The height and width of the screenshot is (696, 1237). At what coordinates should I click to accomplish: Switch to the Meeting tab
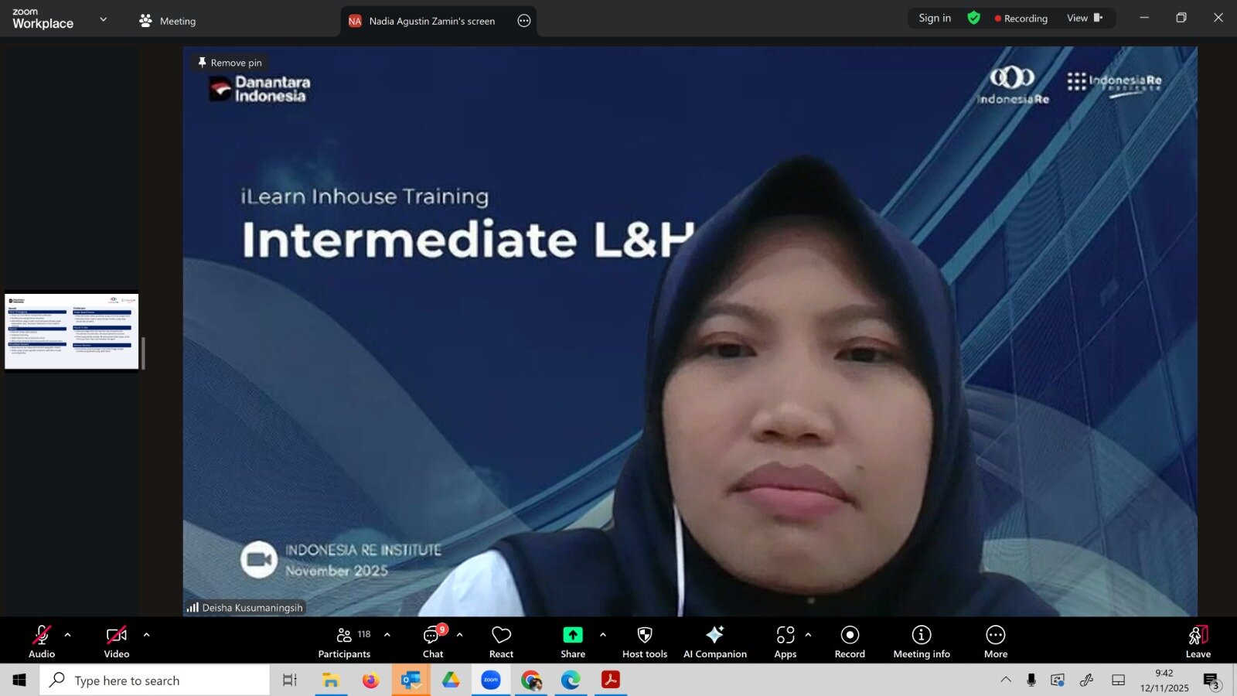[168, 21]
